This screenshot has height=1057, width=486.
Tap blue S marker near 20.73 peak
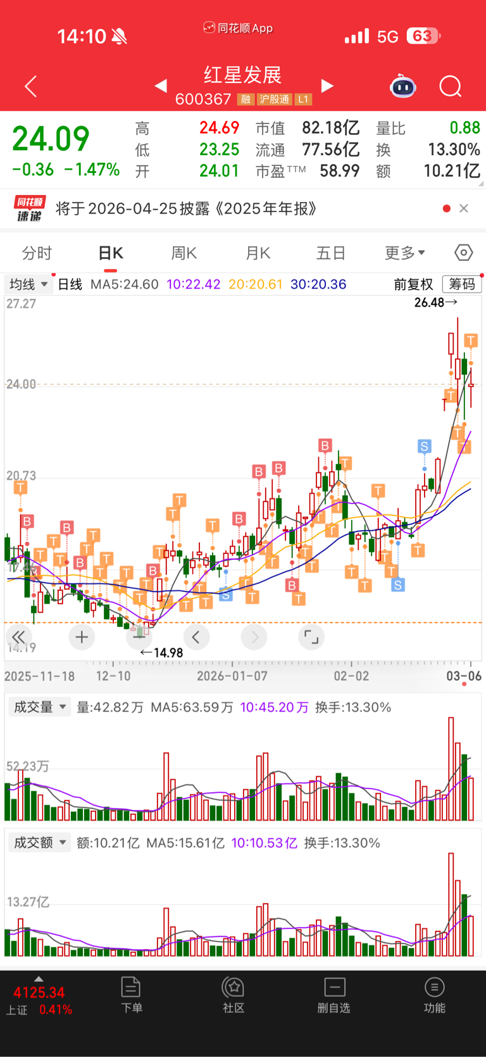(424, 446)
